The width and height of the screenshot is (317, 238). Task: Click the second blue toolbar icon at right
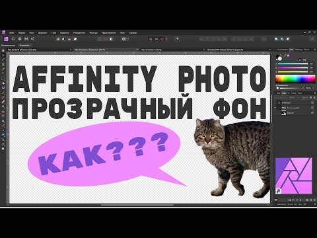click(x=282, y=39)
